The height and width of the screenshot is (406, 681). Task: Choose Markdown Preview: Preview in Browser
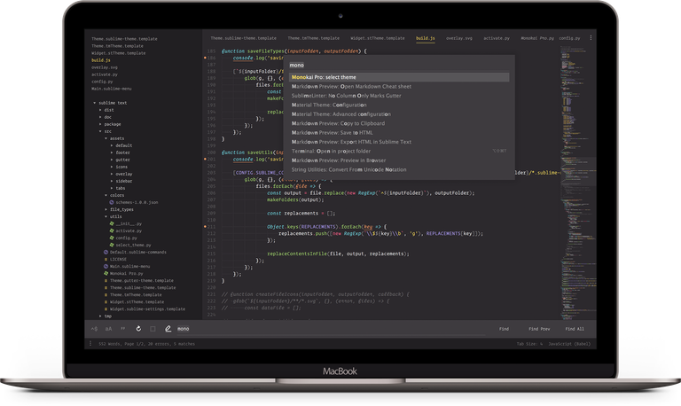[399, 160]
